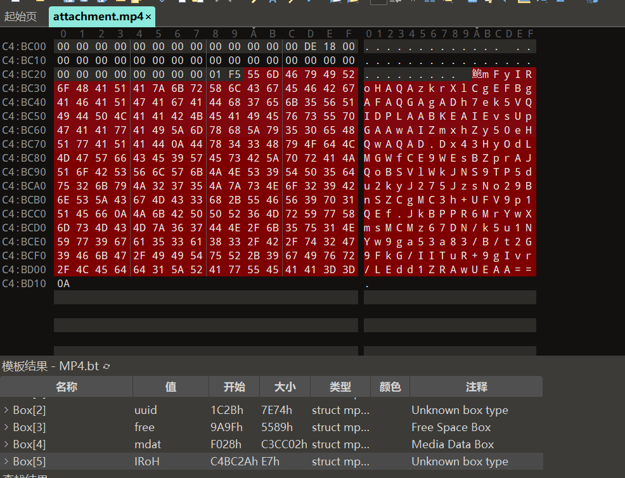The width and height of the screenshot is (625, 478).
Task: Click the 'Free Space Box' comment
Action: point(451,427)
